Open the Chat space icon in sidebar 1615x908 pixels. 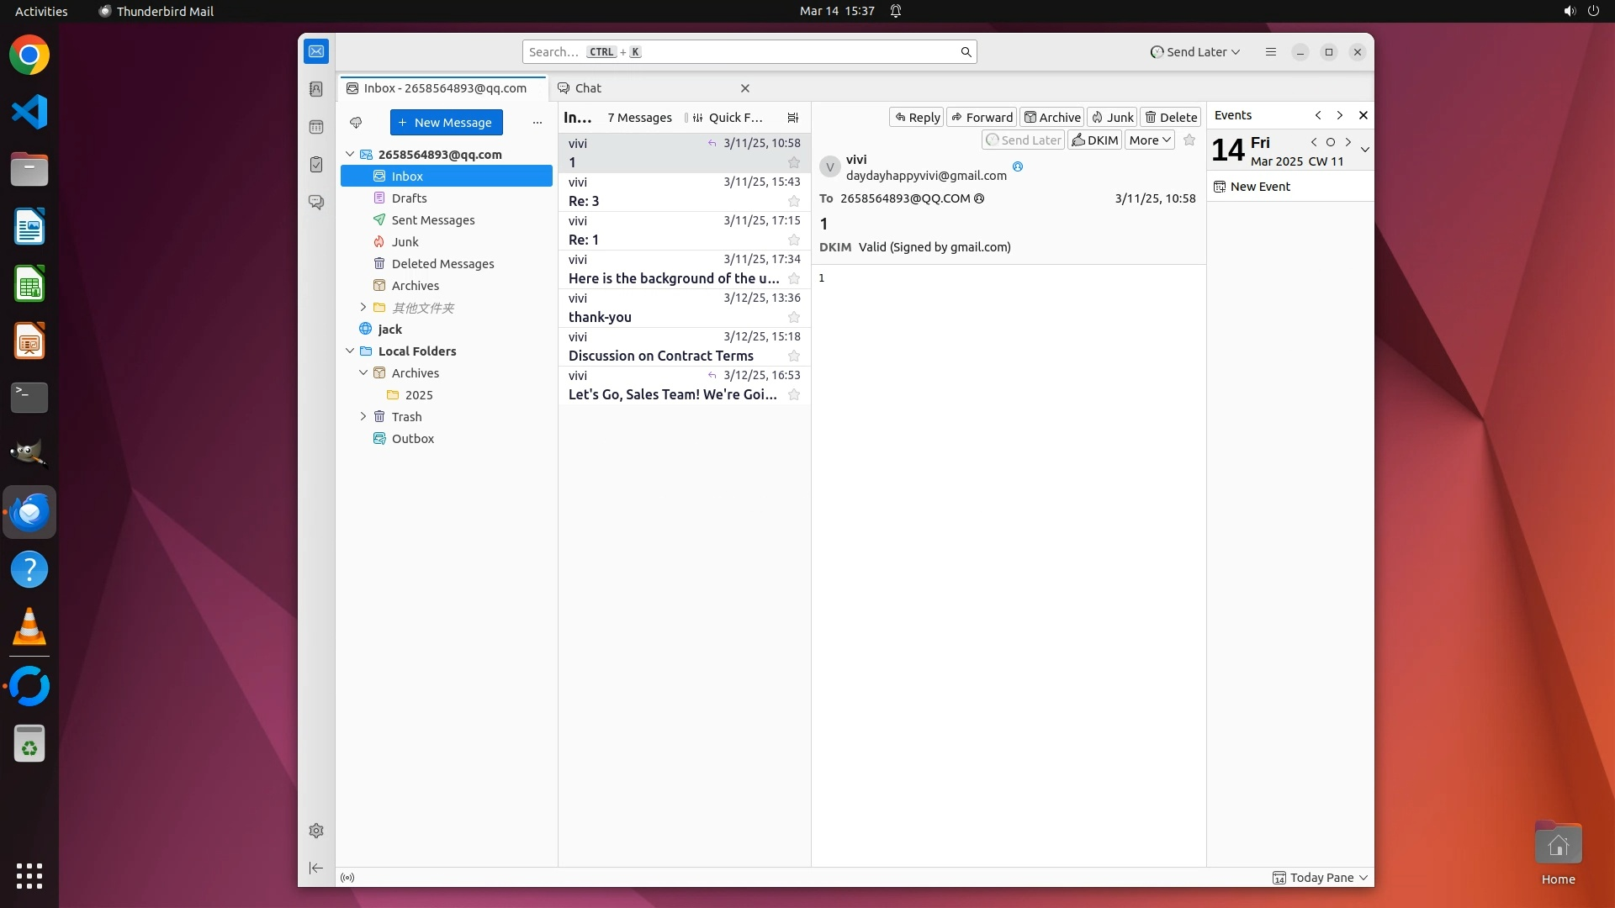click(x=316, y=203)
